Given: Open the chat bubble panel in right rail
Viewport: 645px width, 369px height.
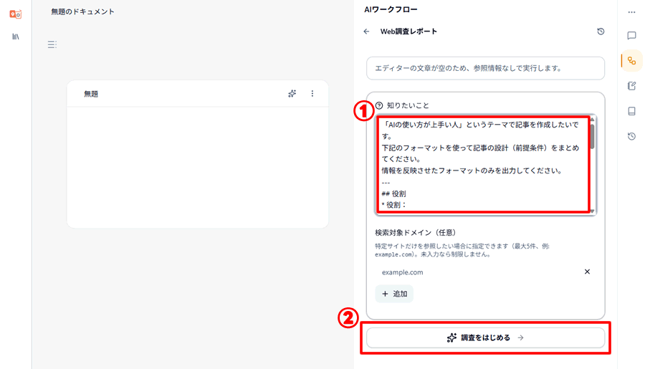Looking at the screenshot, I should [x=632, y=36].
